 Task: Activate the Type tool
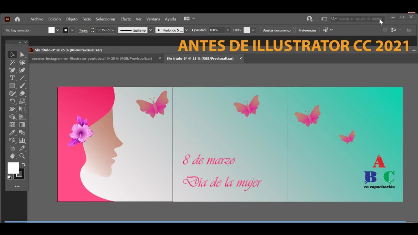(x=12, y=78)
